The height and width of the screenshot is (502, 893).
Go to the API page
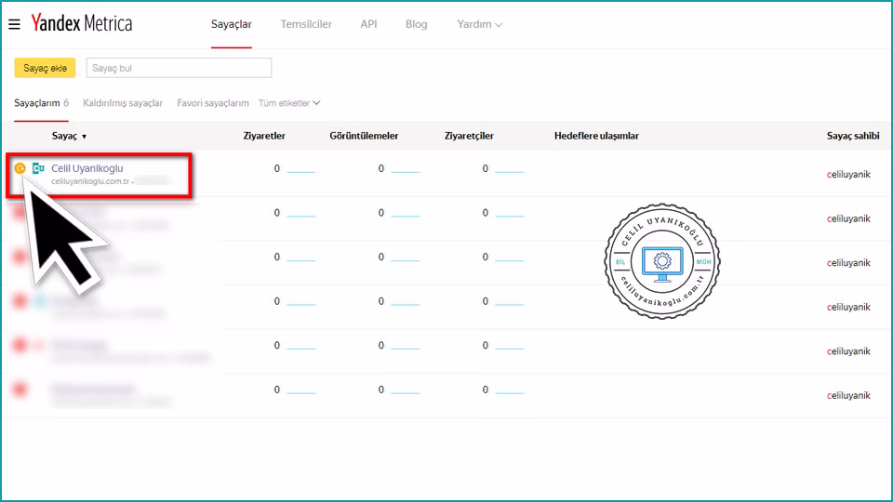tap(368, 24)
